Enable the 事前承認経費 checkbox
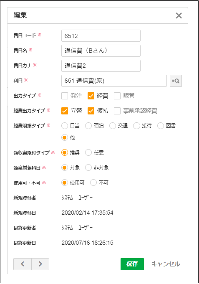The image size is (199, 284). pos(117,111)
